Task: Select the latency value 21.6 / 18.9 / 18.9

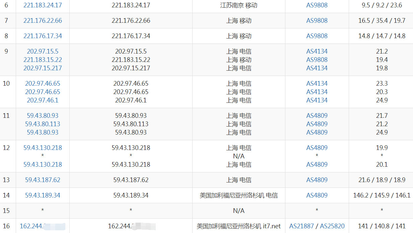Action: coord(382,180)
